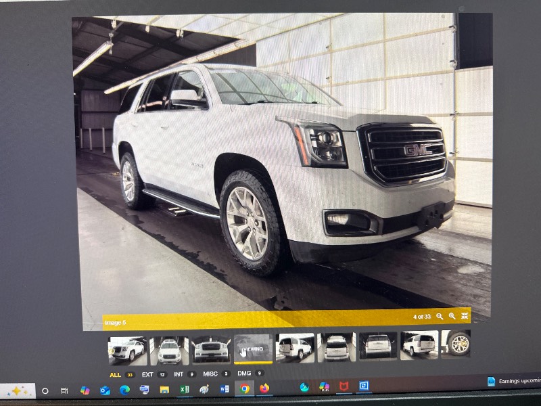
Task: Select the first thumbnail in the strip
Action: 127,350
